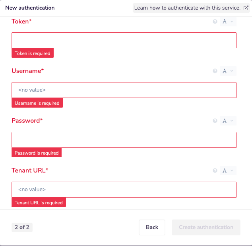Select the 'A' data type icon for Token

coord(225,21)
